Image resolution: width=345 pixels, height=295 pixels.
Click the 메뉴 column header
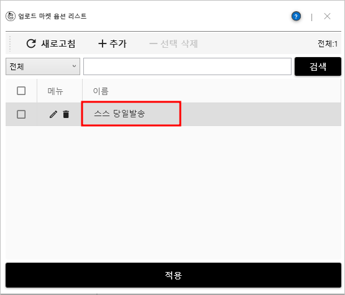tap(55, 91)
